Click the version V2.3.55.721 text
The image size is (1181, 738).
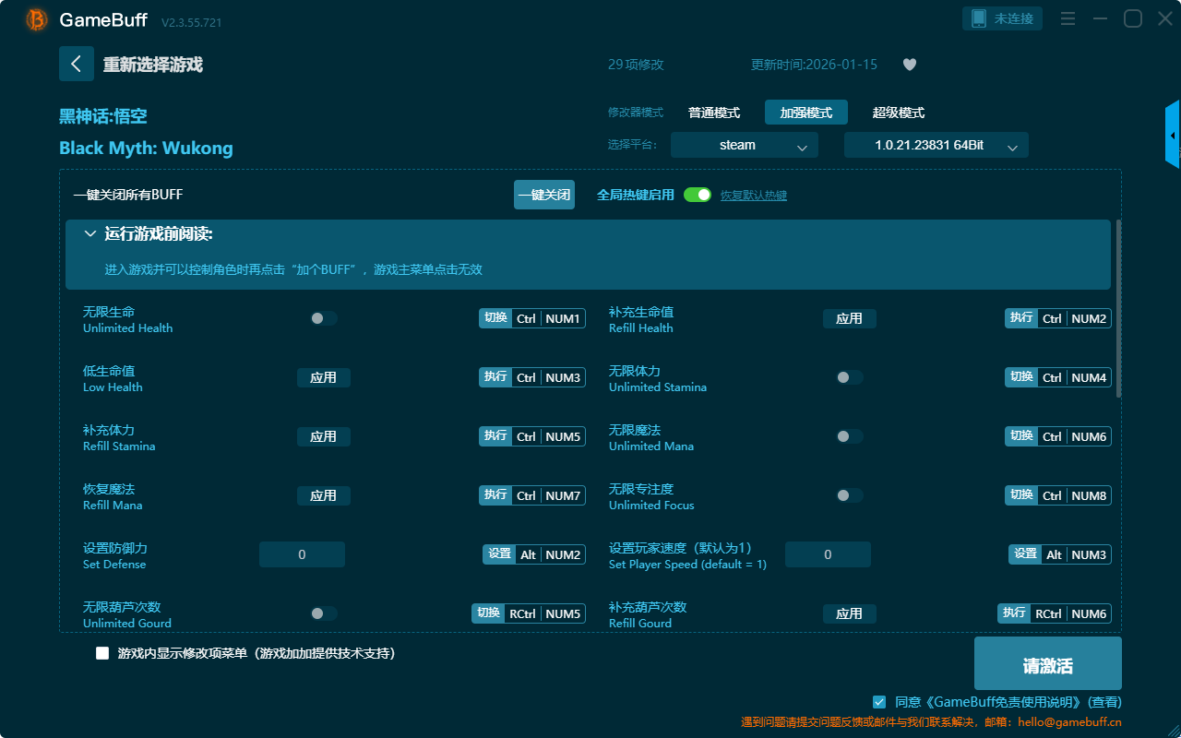[x=191, y=22]
